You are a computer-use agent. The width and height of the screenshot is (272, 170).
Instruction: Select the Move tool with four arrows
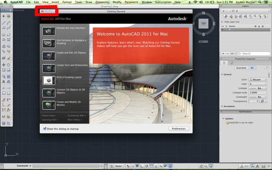tap(3, 65)
